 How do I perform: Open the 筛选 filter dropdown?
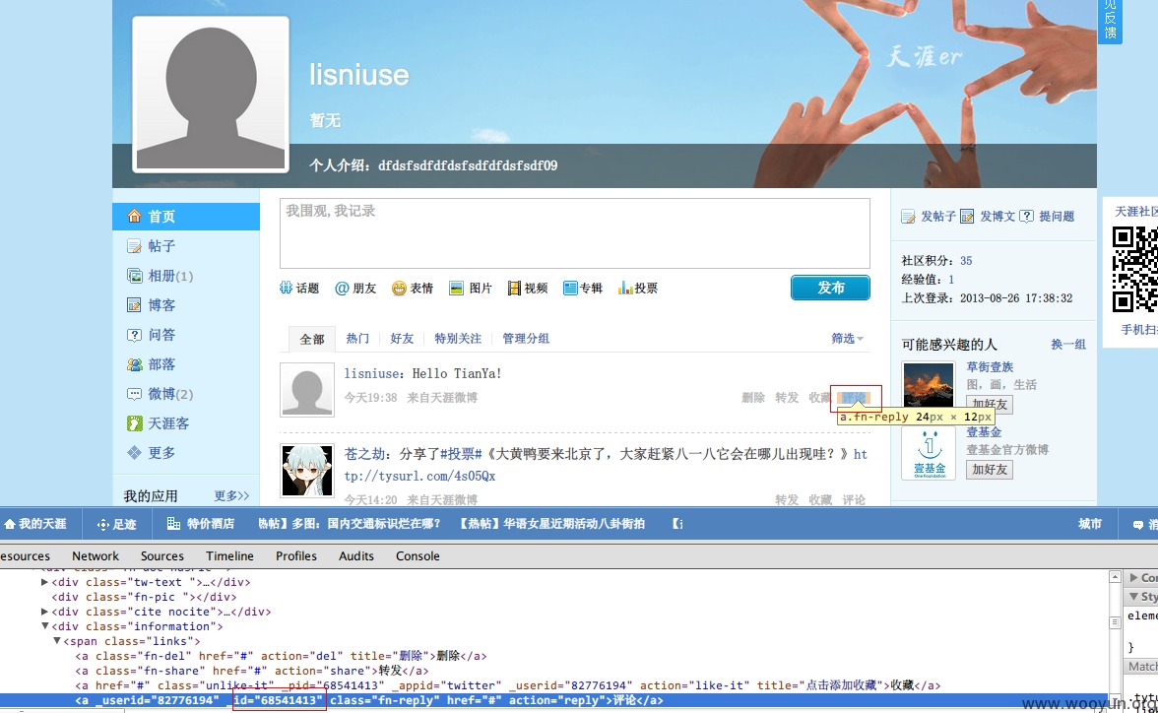(x=847, y=339)
